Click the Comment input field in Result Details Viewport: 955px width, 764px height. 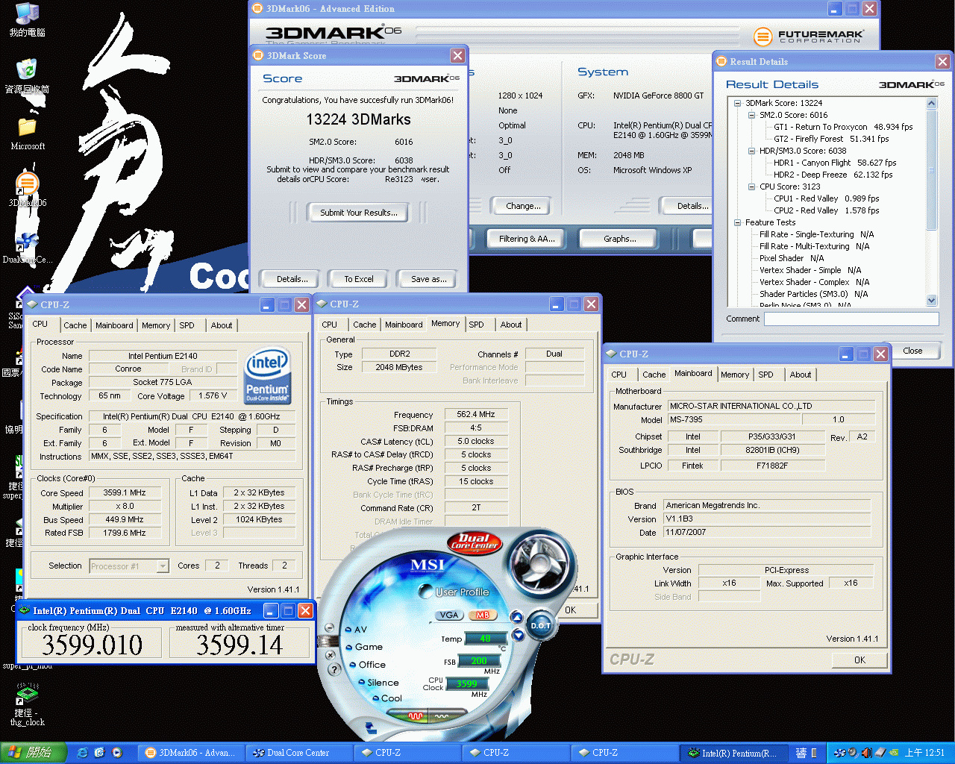851,319
